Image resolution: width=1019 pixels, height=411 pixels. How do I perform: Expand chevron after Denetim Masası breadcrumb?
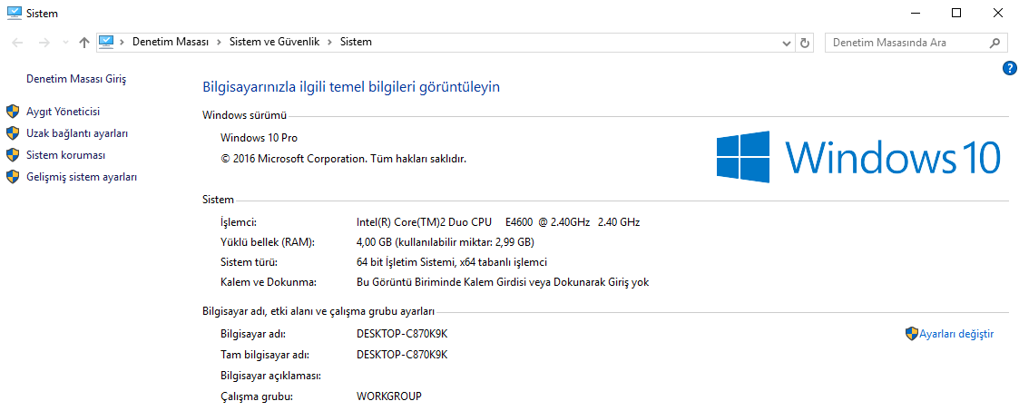219,42
